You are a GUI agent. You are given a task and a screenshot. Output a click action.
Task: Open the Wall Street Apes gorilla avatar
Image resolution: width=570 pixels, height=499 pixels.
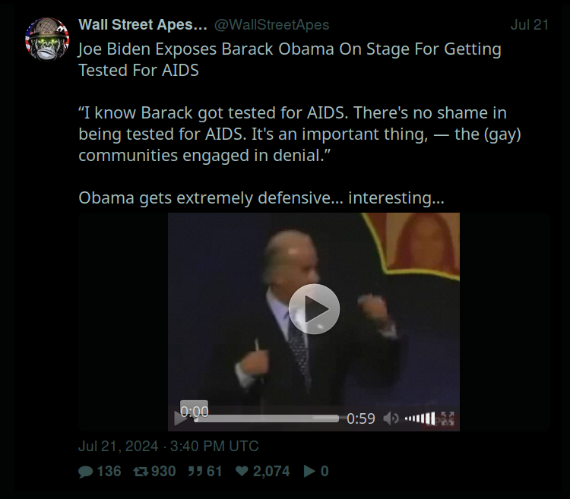pyautogui.click(x=47, y=39)
